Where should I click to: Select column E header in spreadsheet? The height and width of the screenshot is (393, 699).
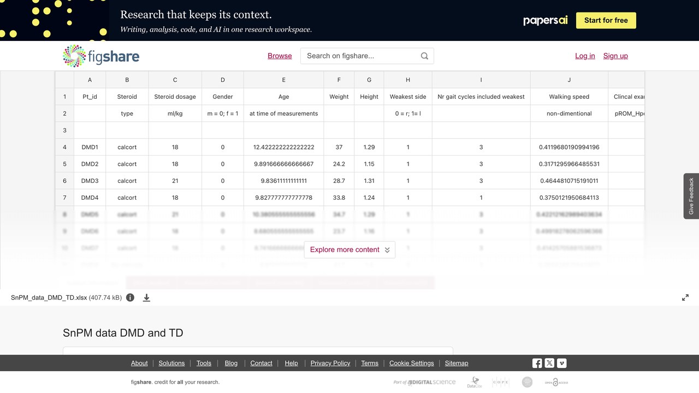283,80
